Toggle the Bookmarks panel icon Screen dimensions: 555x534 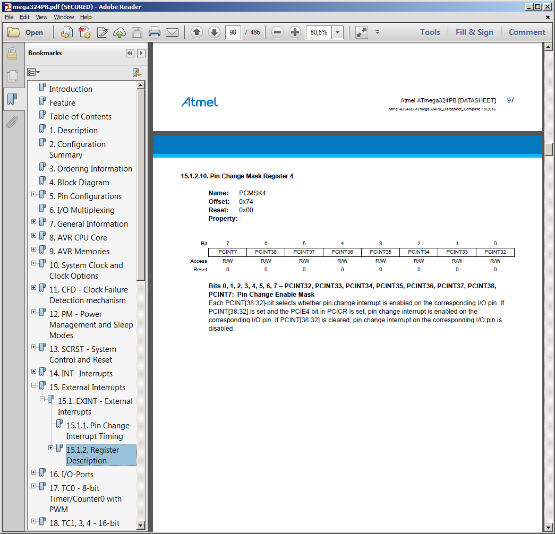12,99
